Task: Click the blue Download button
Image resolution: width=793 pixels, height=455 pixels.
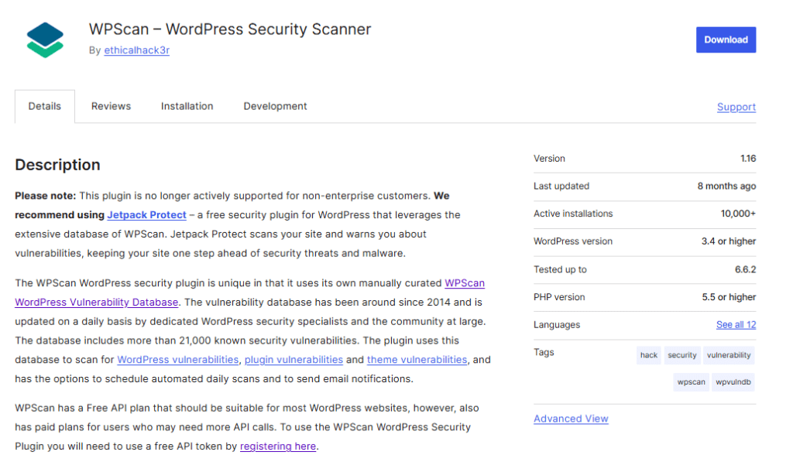Action: tap(726, 39)
